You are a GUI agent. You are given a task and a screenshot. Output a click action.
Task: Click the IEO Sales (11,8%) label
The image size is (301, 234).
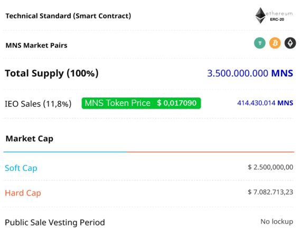coord(38,104)
